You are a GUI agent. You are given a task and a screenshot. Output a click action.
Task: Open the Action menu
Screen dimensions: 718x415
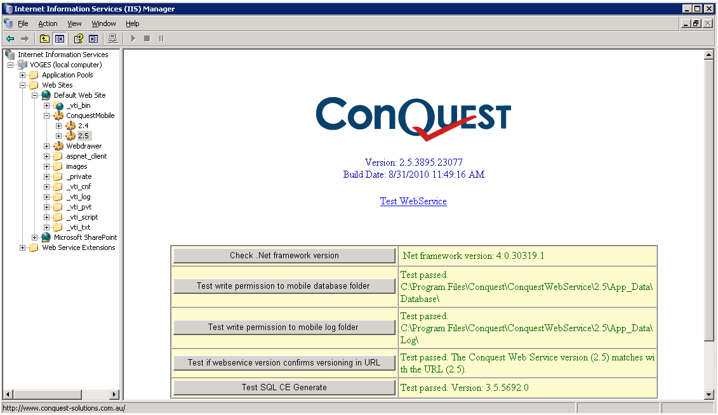(x=48, y=23)
